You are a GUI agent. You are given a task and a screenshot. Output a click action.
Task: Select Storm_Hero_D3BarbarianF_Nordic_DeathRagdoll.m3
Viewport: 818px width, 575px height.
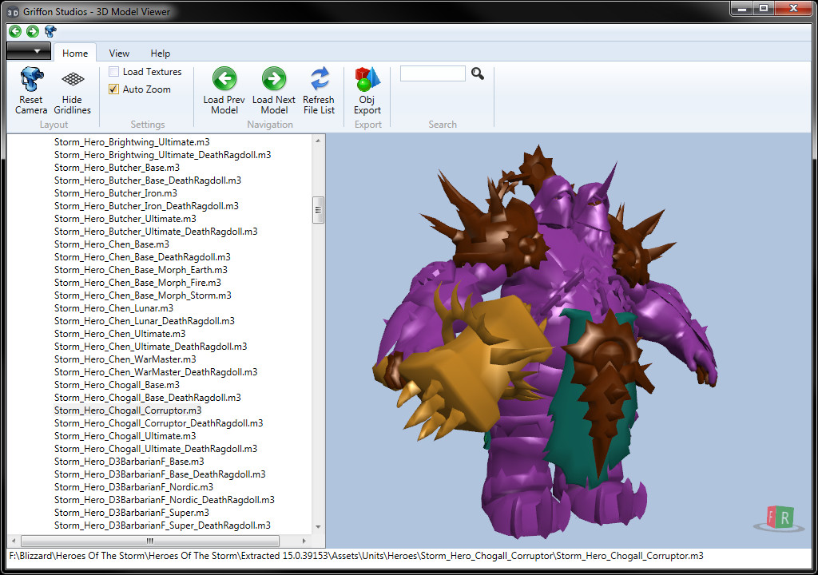[x=165, y=500]
